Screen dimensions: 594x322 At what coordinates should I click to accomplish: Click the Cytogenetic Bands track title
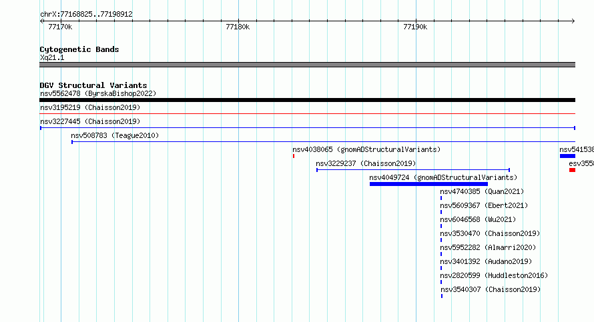pyautogui.click(x=79, y=49)
